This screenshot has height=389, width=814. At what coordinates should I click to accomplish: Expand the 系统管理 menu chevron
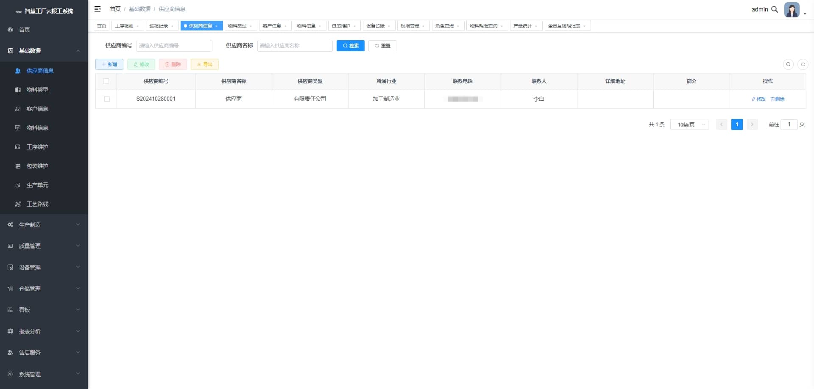[x=78, y=374]
